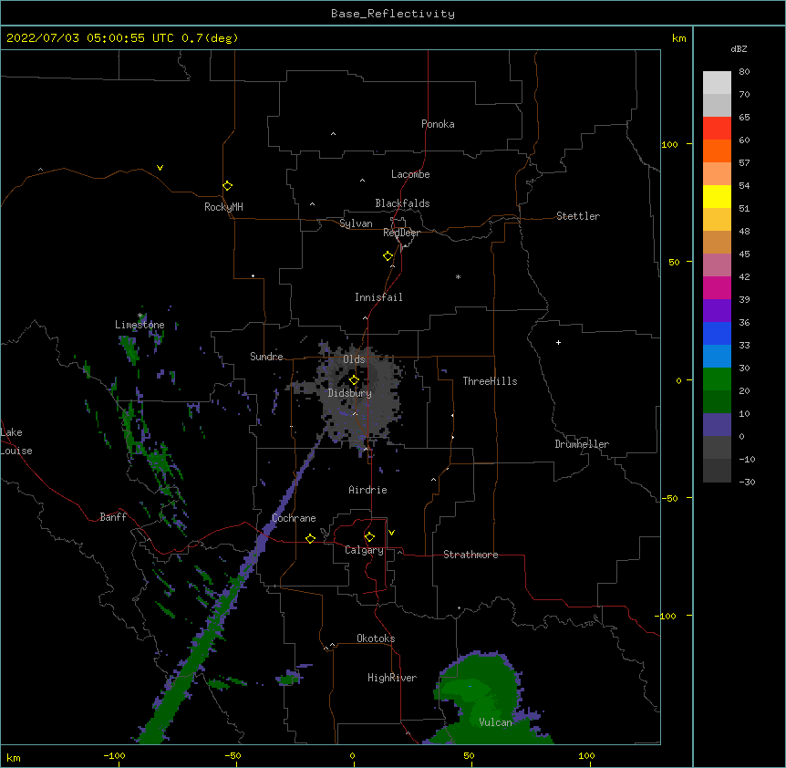Click the Cochrane city label

[x=294, y=518]
